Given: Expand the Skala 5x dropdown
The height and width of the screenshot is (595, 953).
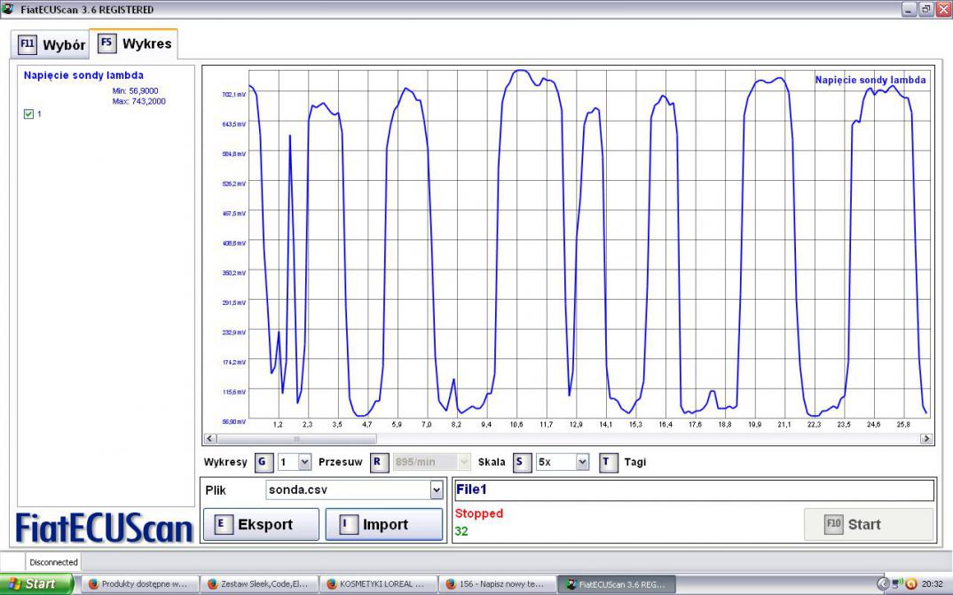Looking at the screenshot, I should (x=582, y=462).
